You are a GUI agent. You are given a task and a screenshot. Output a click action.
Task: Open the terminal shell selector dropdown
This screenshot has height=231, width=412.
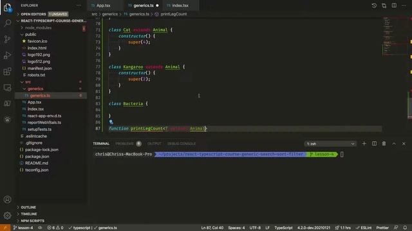[x=330, y=144]
